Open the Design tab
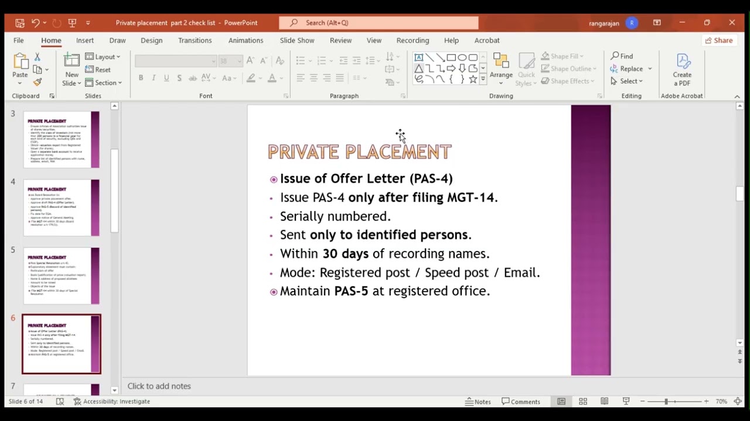The image size is (750, 421). [151, 40]
